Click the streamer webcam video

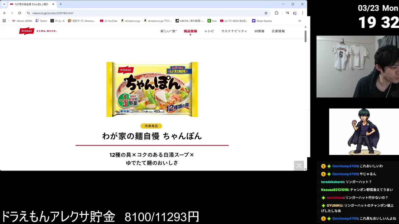pos(358,67)
